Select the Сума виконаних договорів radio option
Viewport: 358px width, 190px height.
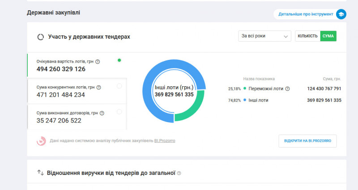[119, 112]
